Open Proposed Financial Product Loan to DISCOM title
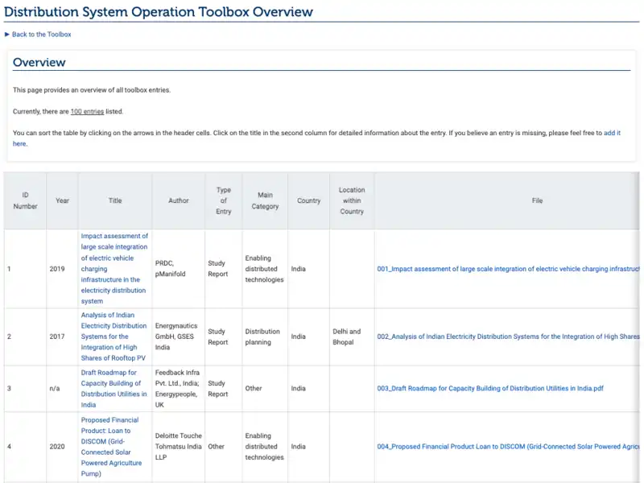The width and height of the screenshot is (644, 483). [111, 447]
